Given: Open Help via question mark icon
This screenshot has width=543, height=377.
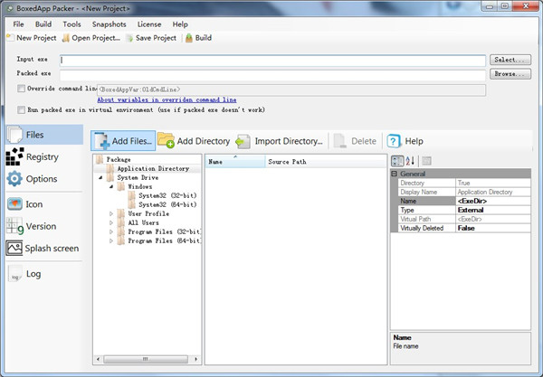Looking at the screenshot, I should pyautogui.click(x=393, y=141).
